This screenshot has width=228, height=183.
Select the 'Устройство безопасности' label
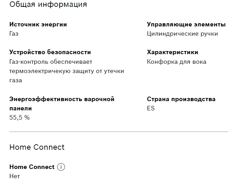50,52
